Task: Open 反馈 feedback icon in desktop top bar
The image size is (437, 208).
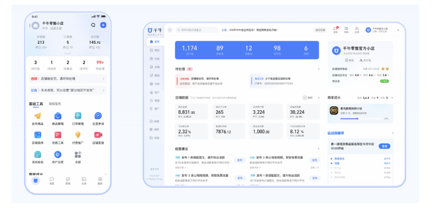Action: pos(357,30)
